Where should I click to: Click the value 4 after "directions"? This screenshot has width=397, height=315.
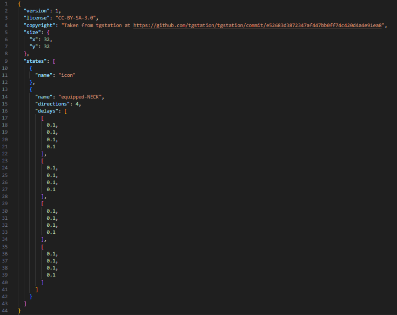tap(77, 104)
